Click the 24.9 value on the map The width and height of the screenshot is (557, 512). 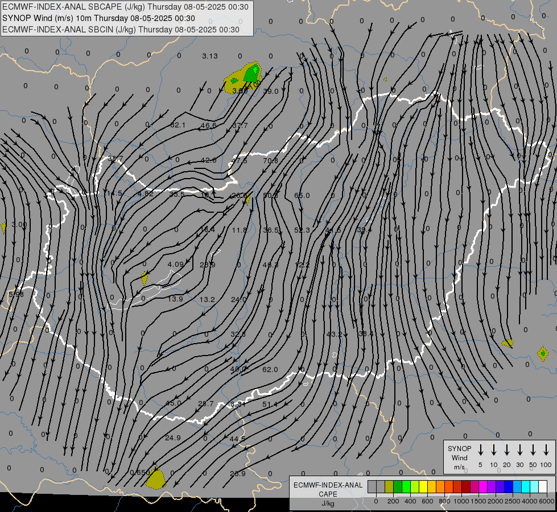(173, 437)
